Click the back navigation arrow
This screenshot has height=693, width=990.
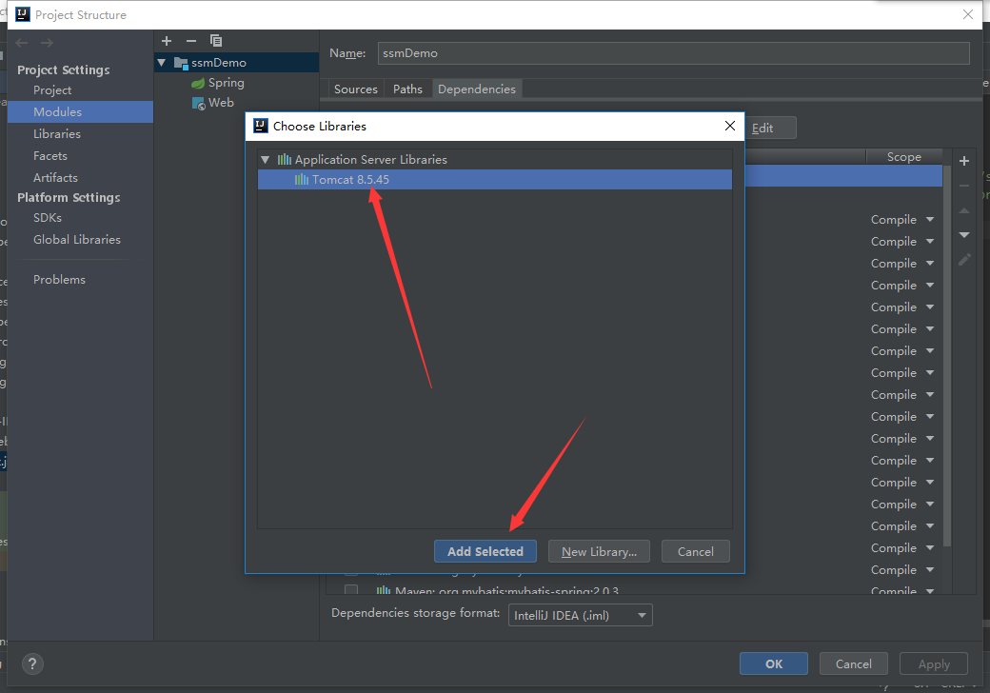[x=22, y=43]
